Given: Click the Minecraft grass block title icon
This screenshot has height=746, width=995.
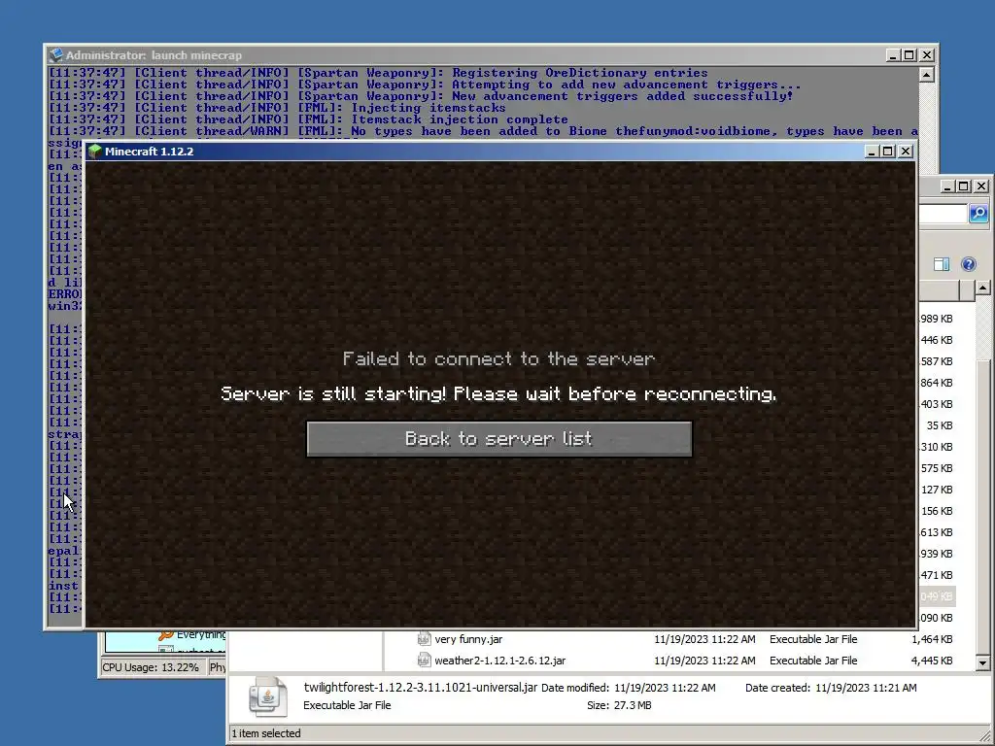Looking at the screenshot, I should [95, 152].
